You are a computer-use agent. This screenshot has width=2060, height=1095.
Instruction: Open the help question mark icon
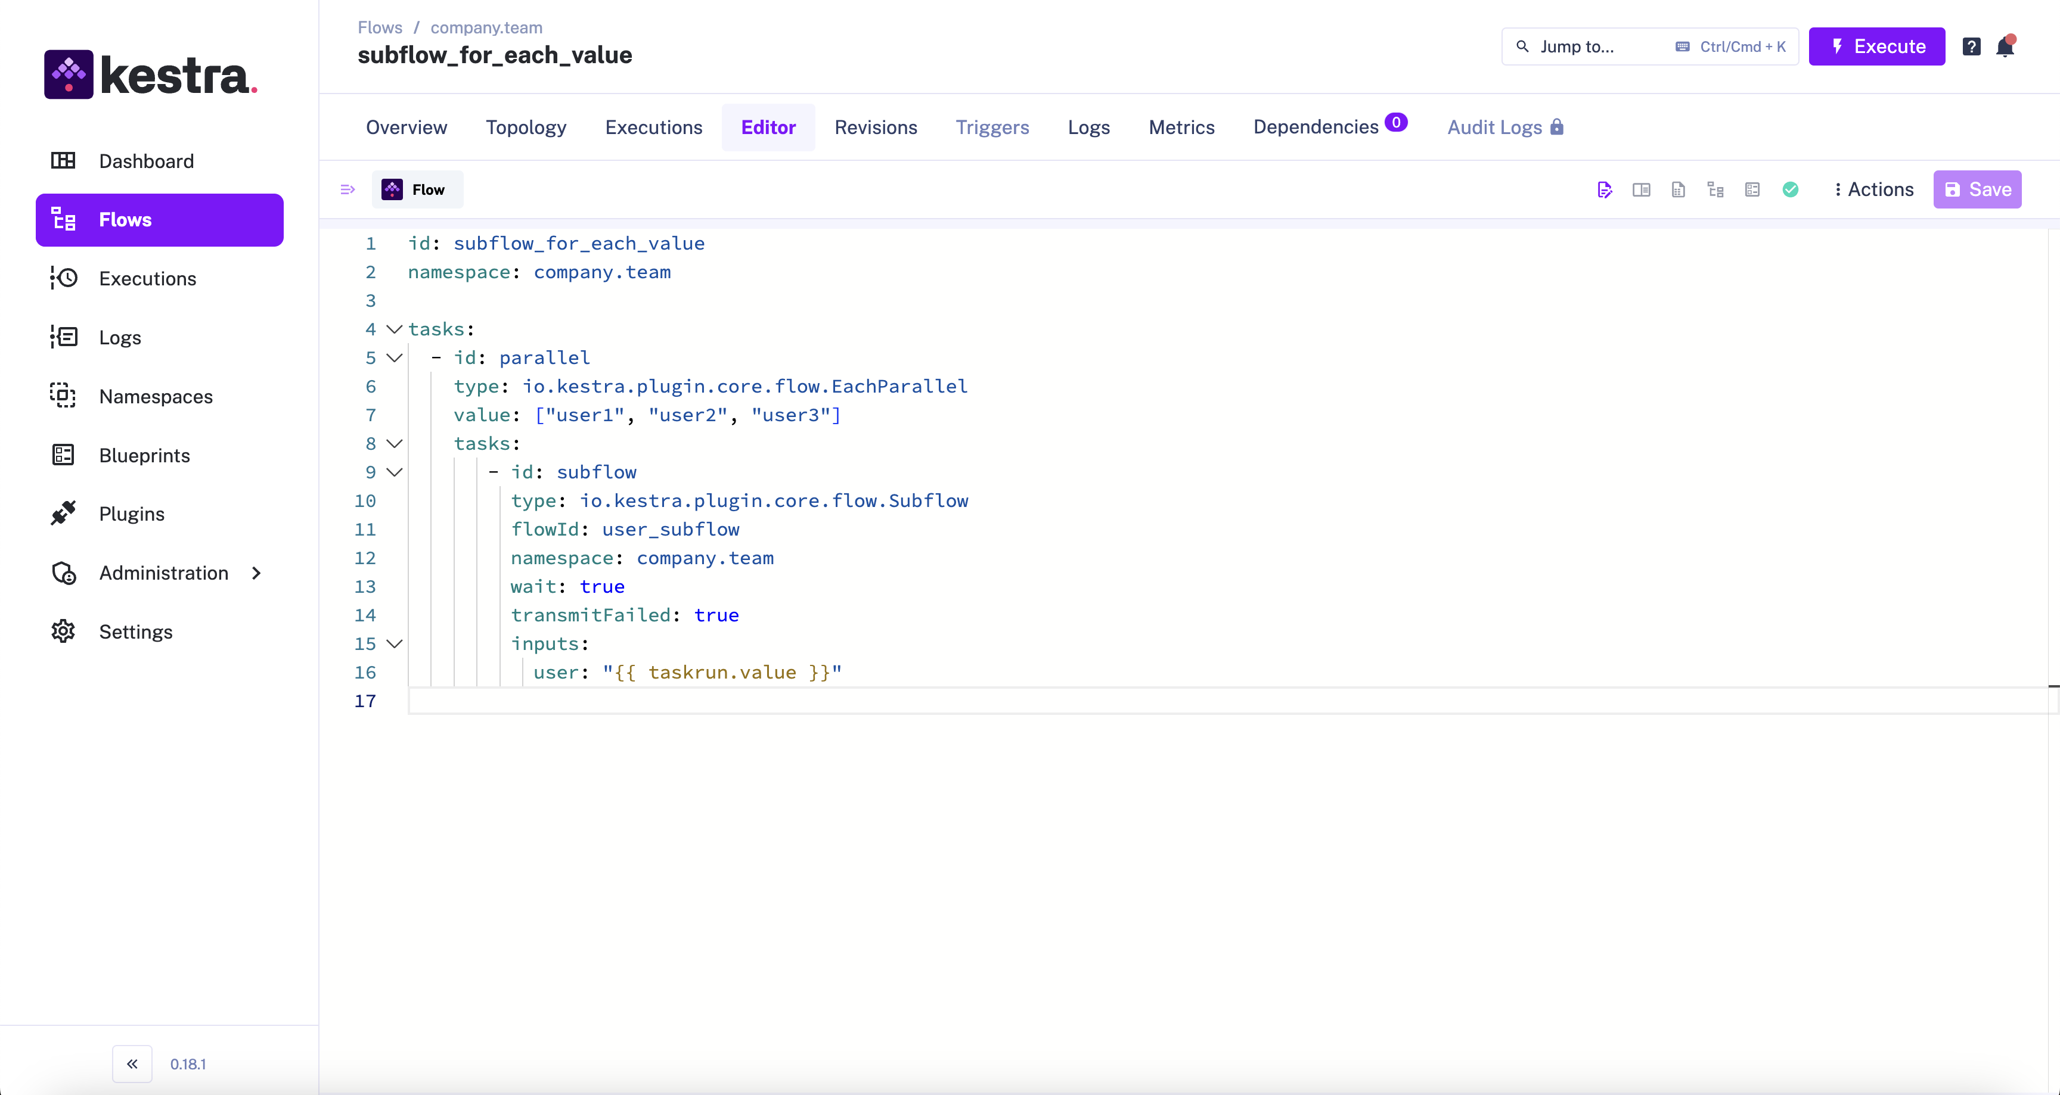point(1971,46)
